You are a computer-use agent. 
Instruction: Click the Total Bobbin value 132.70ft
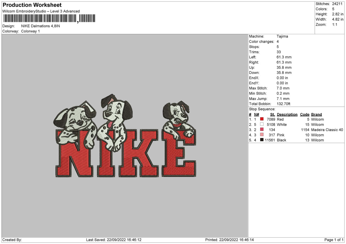[283, 104]
